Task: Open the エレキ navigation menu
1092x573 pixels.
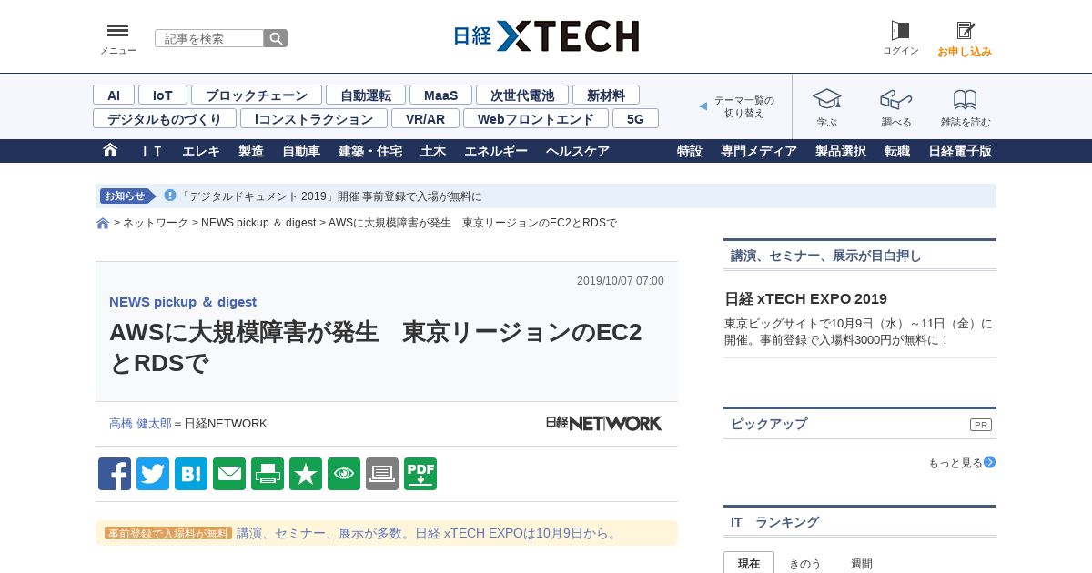Action: [x=201, y=151]
